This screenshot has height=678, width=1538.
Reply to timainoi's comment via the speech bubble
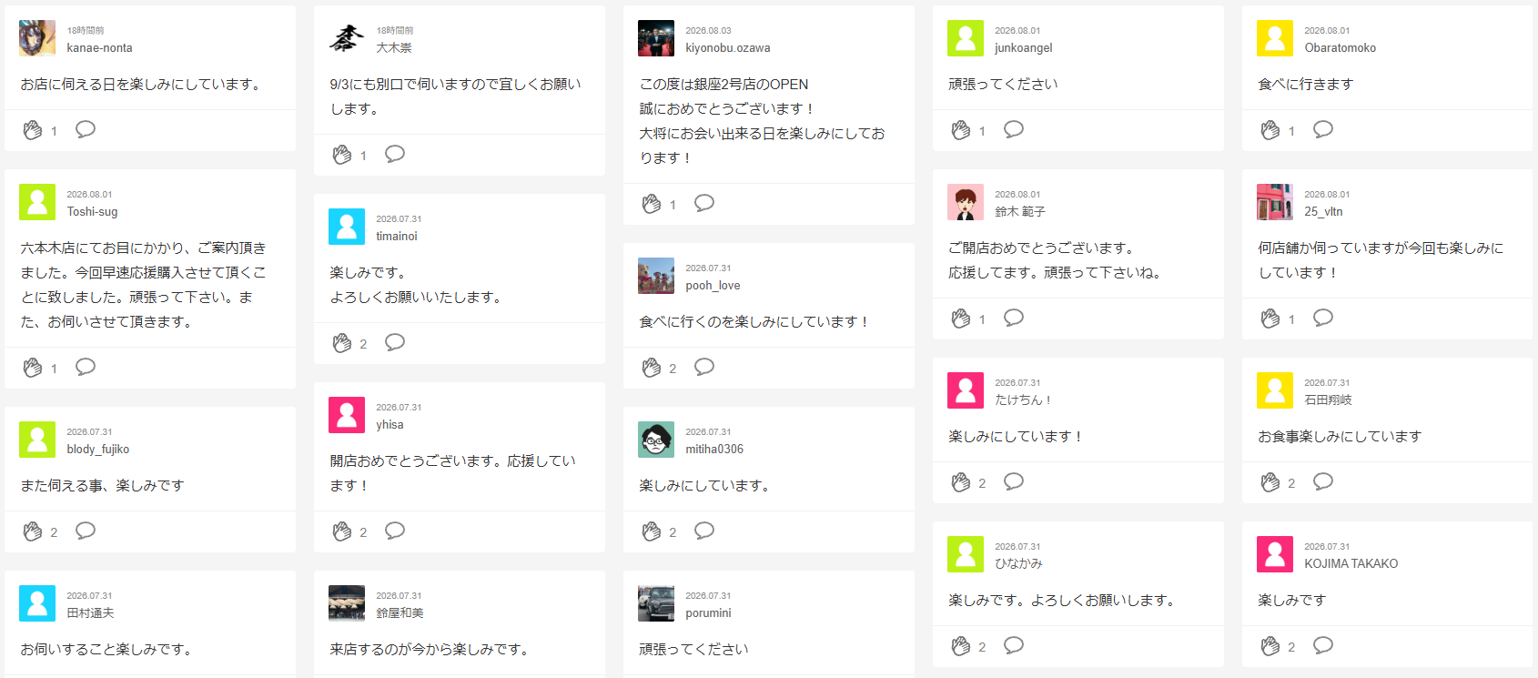point(395,342)
